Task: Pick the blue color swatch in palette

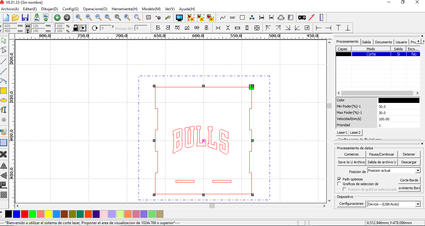Action: pos(17,214)
